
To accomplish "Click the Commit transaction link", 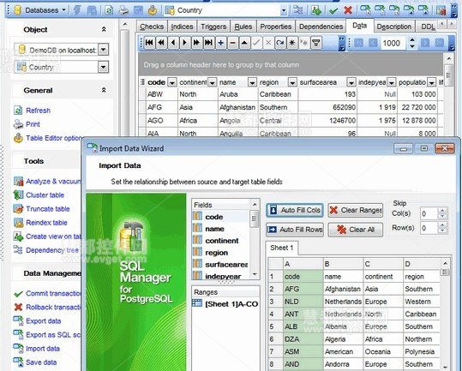I will coord(53,293).
